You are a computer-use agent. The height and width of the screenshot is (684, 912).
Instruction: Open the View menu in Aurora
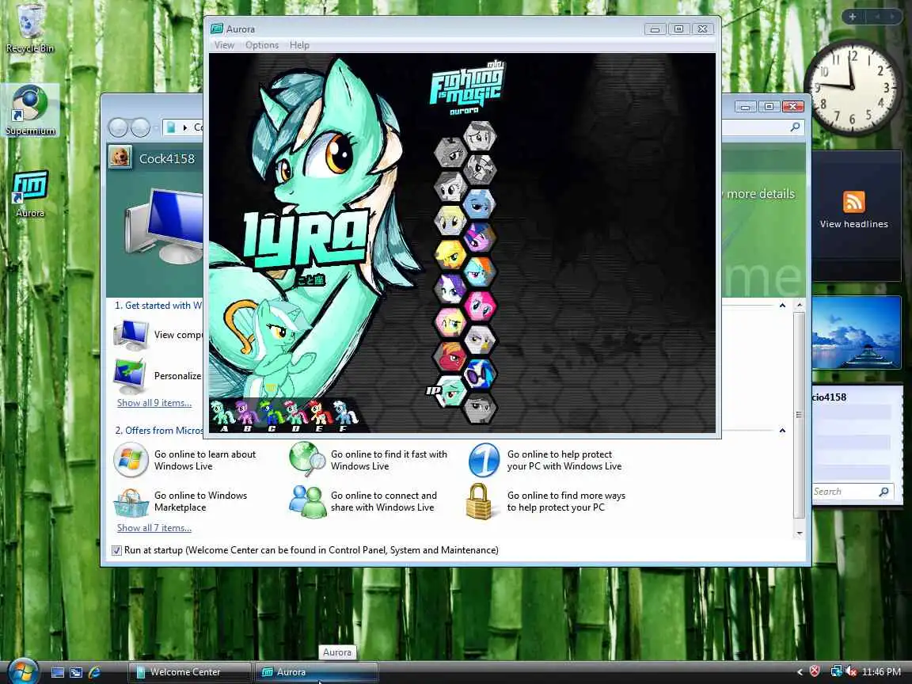[x=224, y=45]
